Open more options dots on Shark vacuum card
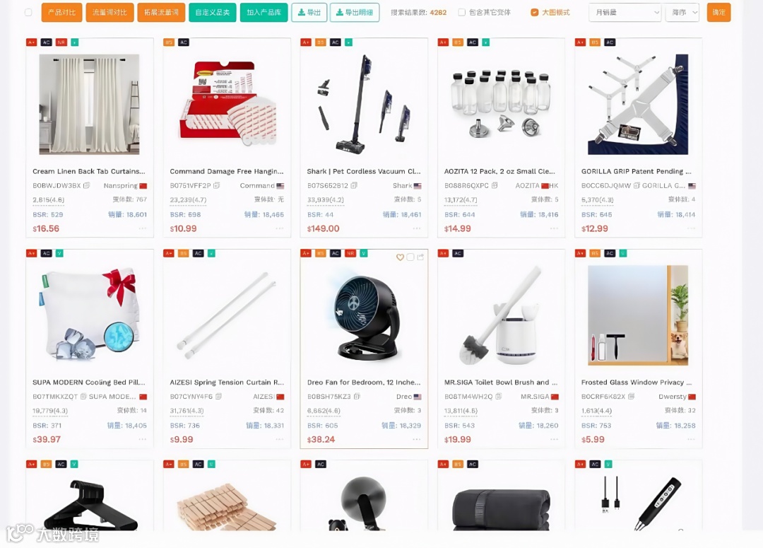Image resolution: width=763 pixels, height=548 pixels. pyautogui.click(x=417, y=228)
